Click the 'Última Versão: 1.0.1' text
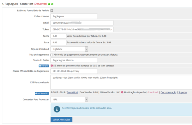Viewport: 192px width, 125px height. pyautogui.click(x=110, y=92)
